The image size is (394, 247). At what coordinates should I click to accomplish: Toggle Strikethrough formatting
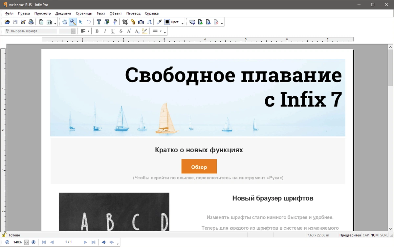coord(121,31)
